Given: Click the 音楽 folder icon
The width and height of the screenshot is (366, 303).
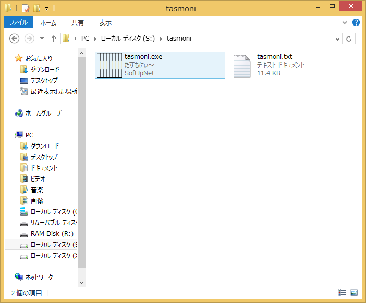Looking at the screenshot, I should click(x=24, y=190).
